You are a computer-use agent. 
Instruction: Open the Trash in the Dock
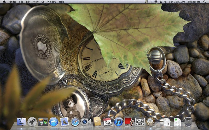click(188, 122)
